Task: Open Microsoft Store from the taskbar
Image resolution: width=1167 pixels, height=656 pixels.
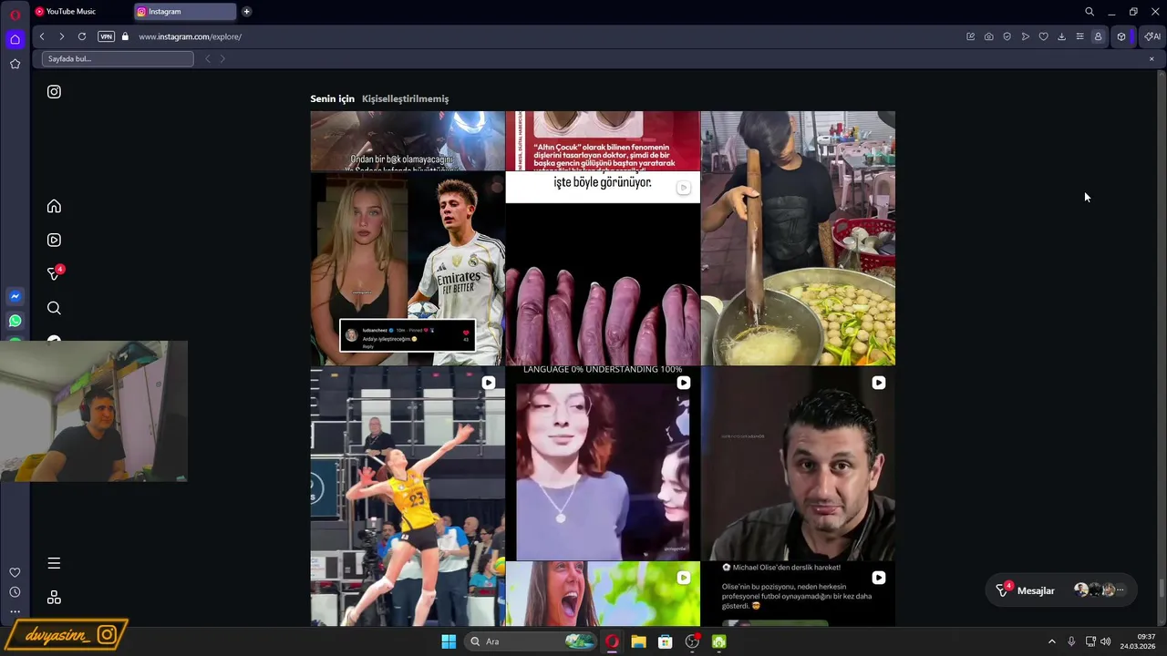Action: tap(666, 641)
